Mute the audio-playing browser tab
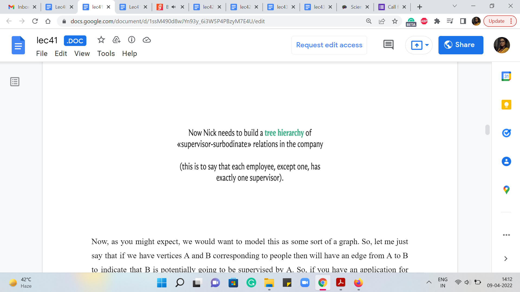520x292 pixels. click(x=174, y=7)
